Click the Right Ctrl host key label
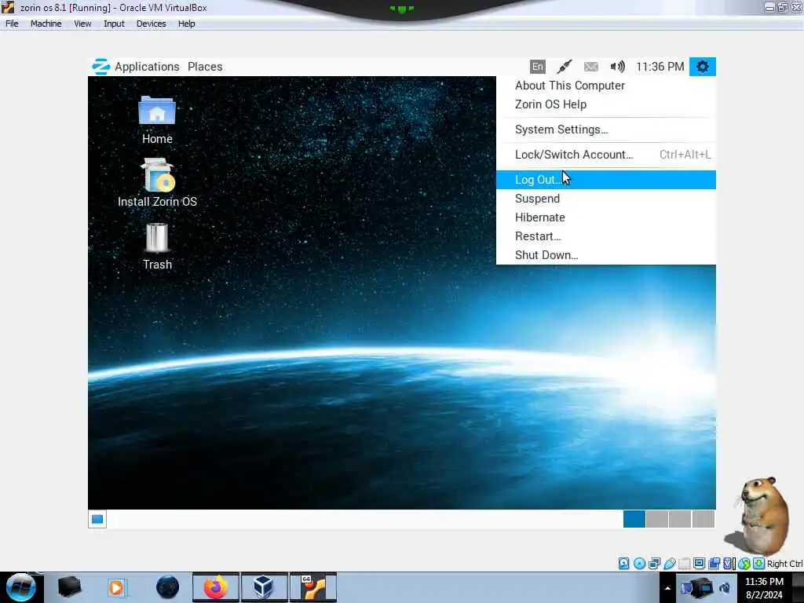This screenshot has height=603, width=804. click(x=784, y=564)
